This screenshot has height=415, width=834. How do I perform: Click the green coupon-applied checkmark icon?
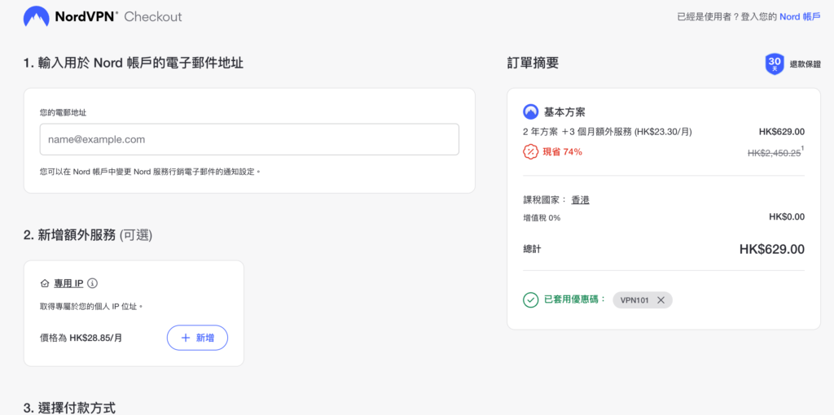[x=530, y=300]
